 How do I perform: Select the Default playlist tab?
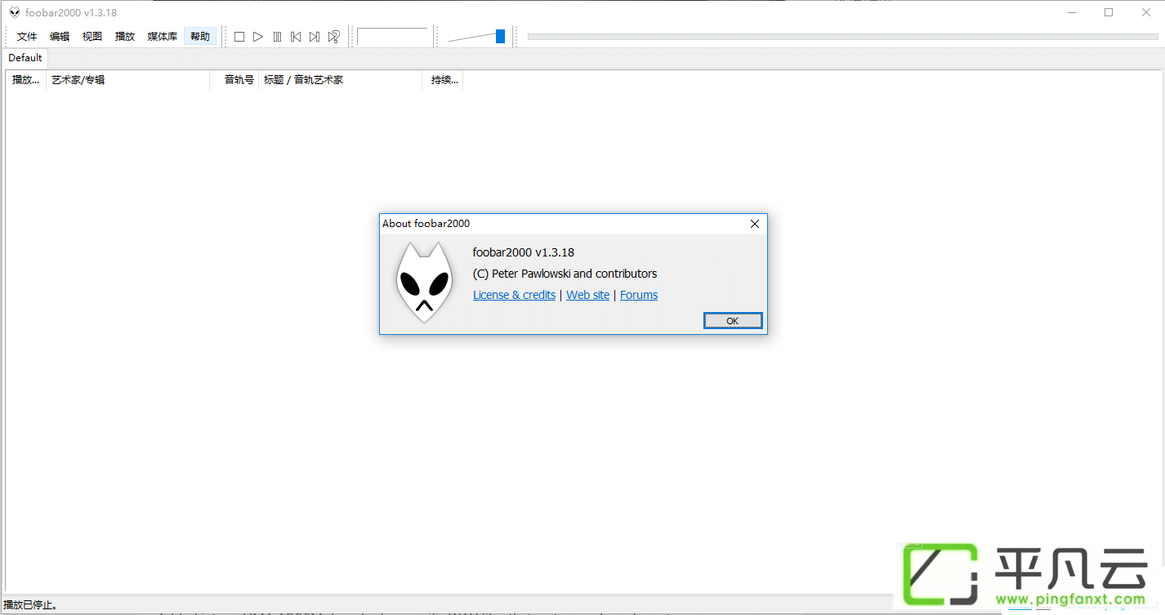(x=25, y=58)
